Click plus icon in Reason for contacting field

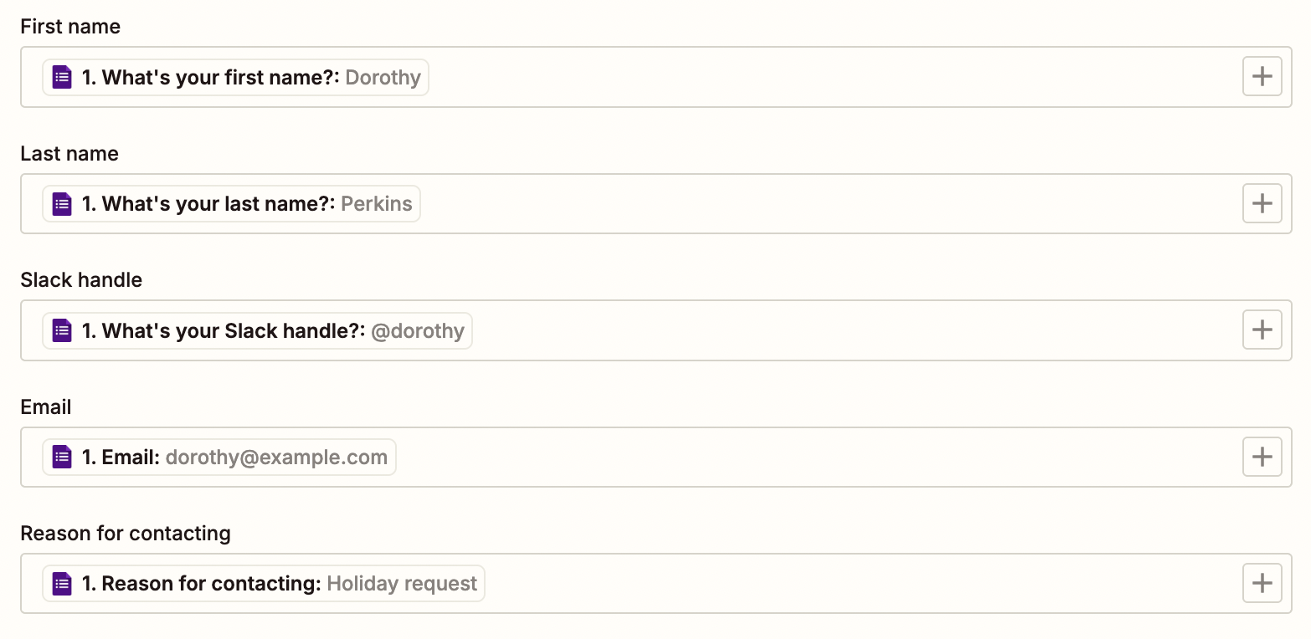pos(1262,583)
